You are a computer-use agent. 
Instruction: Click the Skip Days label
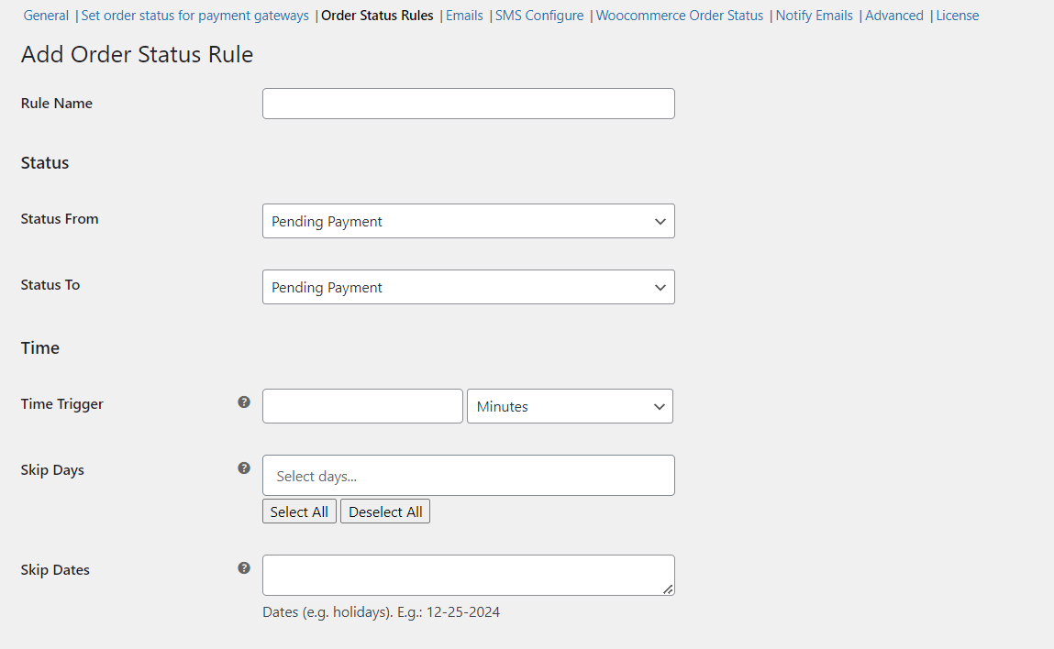(x=52, y=469)
